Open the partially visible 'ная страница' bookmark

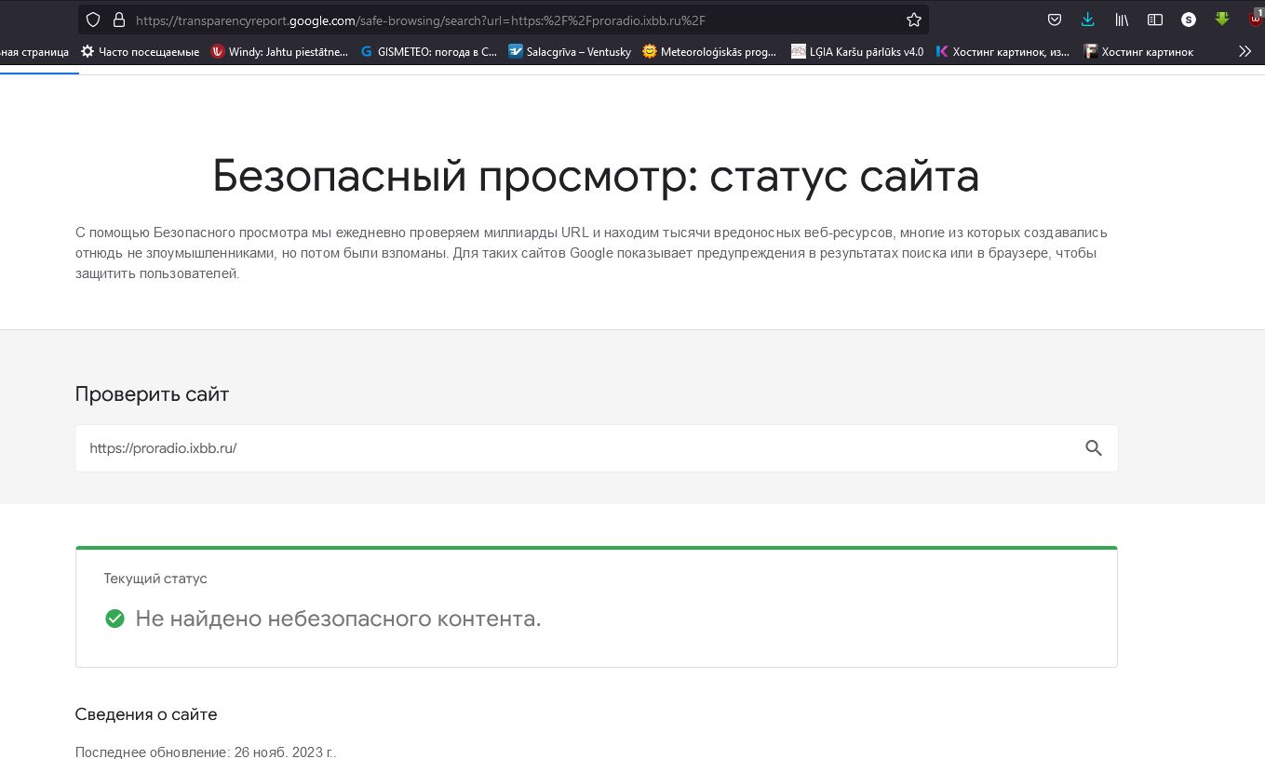pos(34,52)
